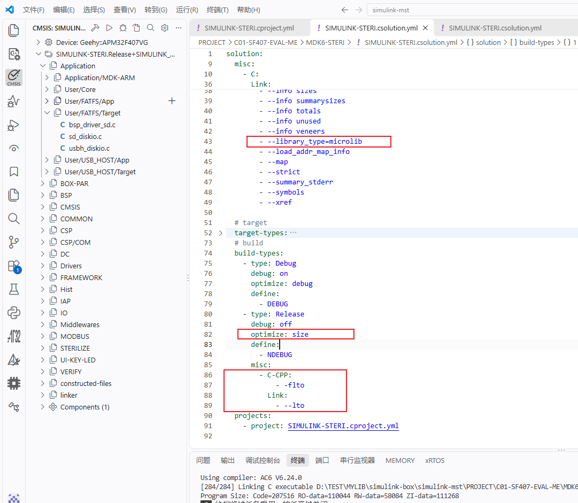
Task: Click the build-types breadcrumb
Action: (536, 42)
